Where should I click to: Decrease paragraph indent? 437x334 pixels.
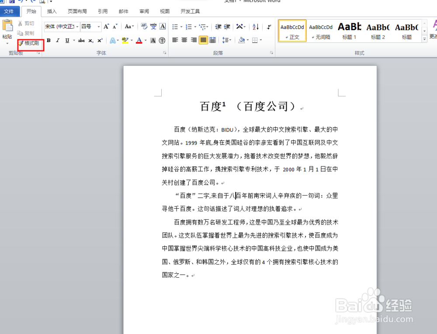pos(218,27)
